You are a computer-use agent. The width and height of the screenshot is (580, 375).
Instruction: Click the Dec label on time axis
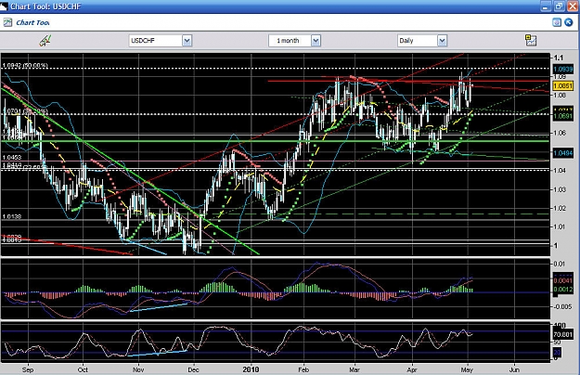click(193, 369)
